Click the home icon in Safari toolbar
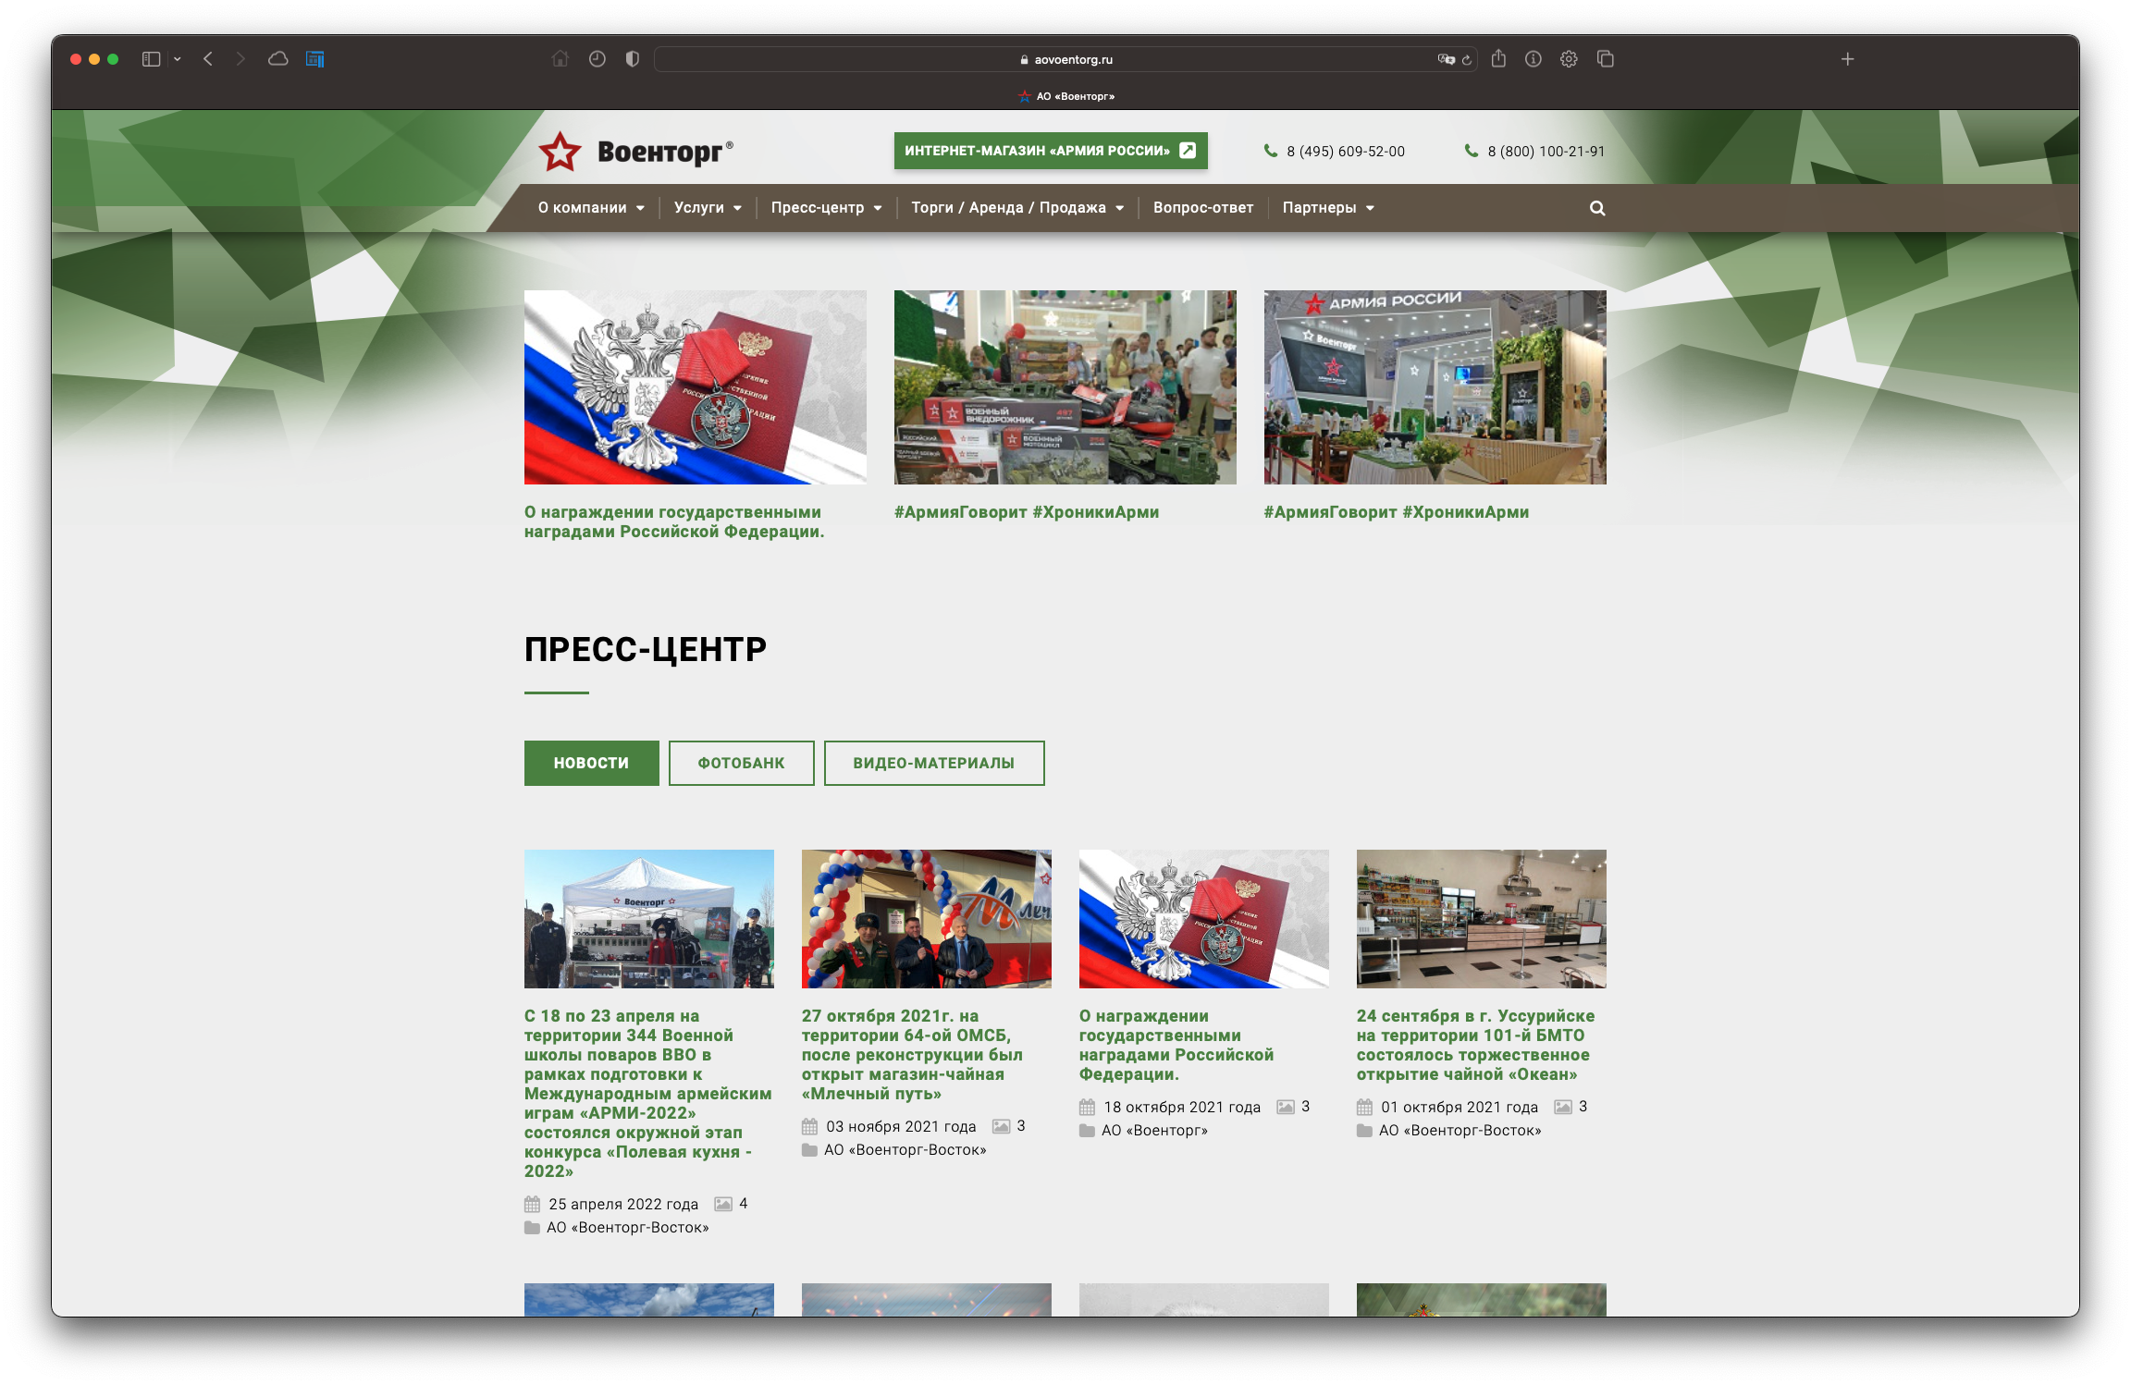Screen dimensions: 2131x1385 click(x=560, y=59)
